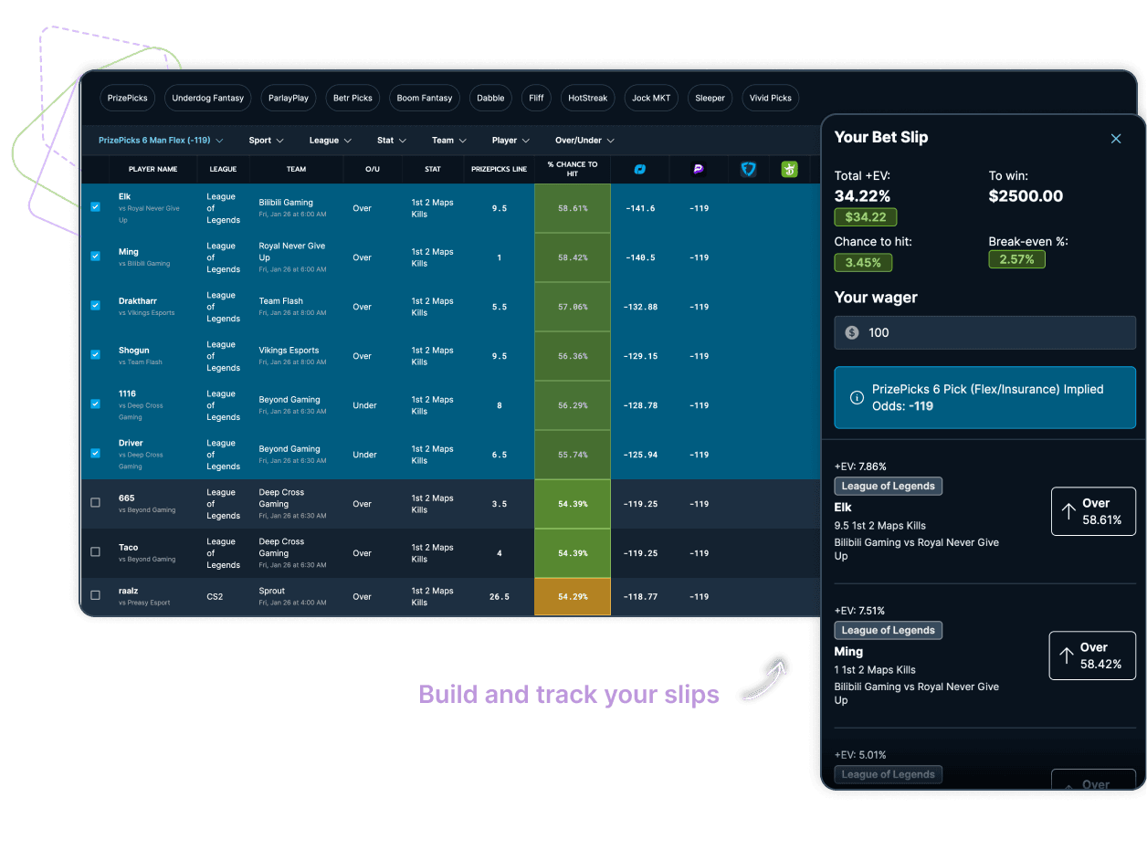Viewport: 1147px width, 860px height.
Task: Close the Your Bet Slip panel
Action: tap(1116, 139)
